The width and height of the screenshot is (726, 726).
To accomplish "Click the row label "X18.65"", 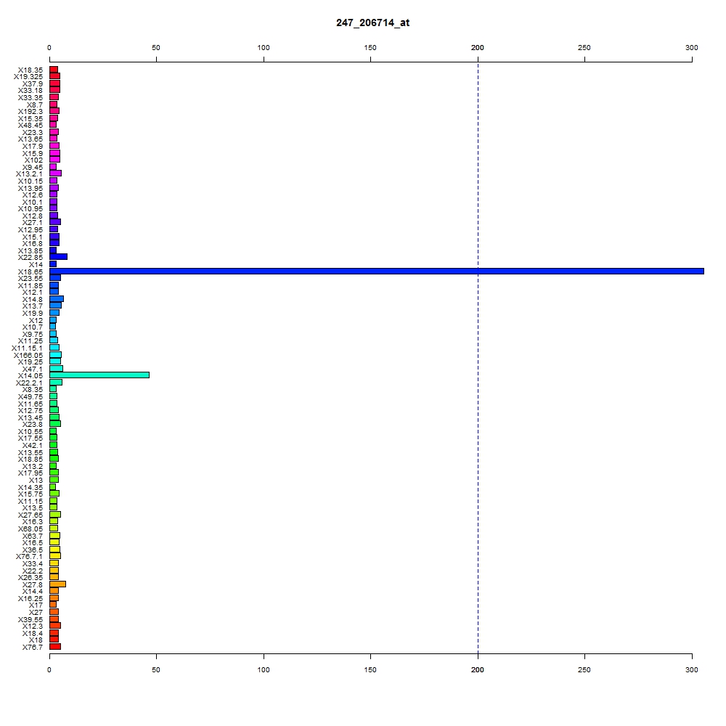I will [x=30, y=272].
